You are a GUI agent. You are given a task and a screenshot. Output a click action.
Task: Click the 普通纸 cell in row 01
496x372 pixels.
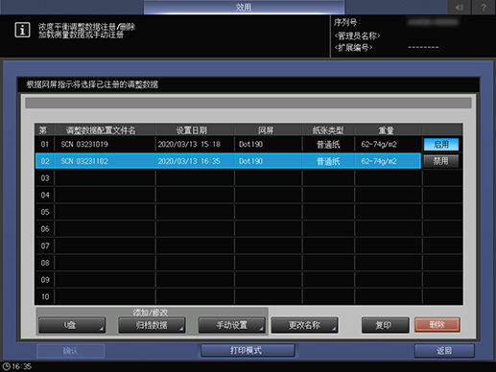pos(328,145)
